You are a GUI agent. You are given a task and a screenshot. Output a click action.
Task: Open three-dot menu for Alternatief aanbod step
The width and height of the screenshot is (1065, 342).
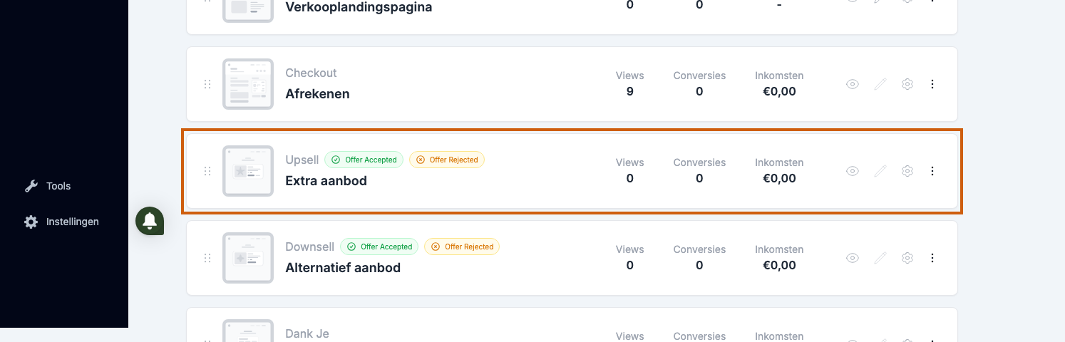pos(932,258)
